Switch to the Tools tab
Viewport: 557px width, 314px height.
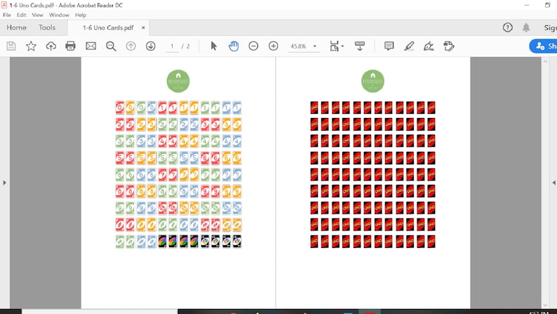click(47, 27)
